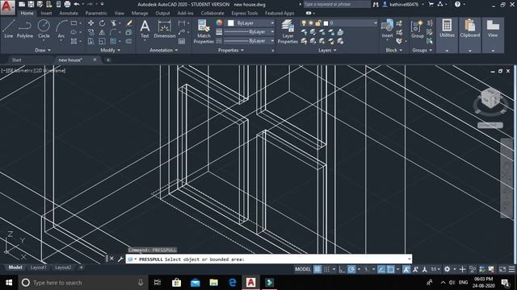Image resolution: width=517 pixels, height=290 pixels.
Task: Toggle drawing grid display
Action: (x=317, y=269)
